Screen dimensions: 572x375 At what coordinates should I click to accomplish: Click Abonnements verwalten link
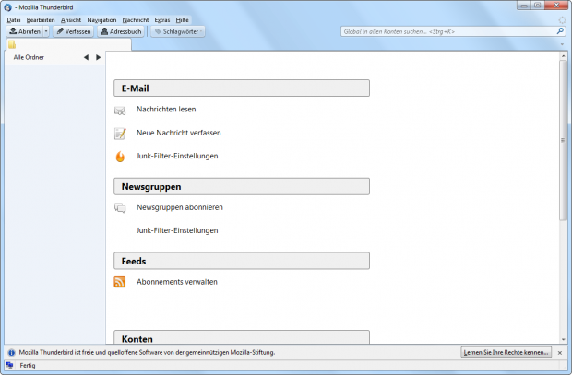click(x=177, y=282)
